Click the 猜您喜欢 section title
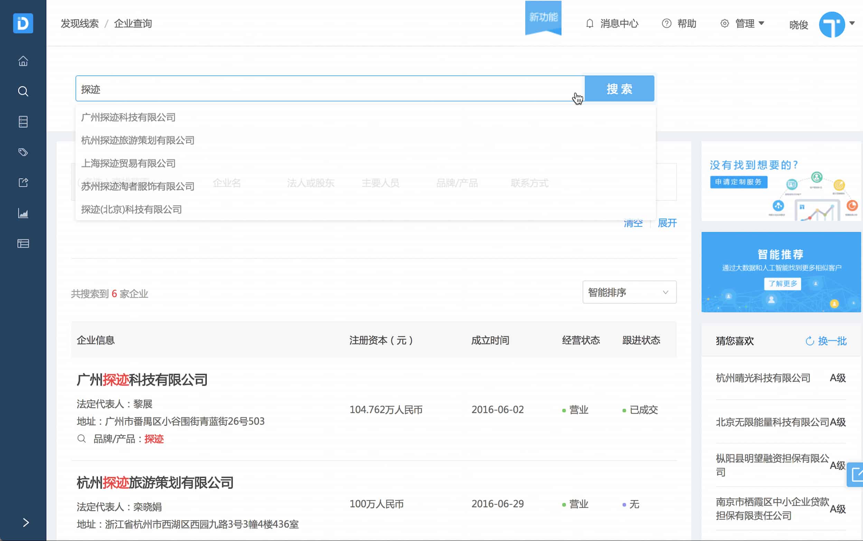The image size is (863, 541). (x=735, y=341)
